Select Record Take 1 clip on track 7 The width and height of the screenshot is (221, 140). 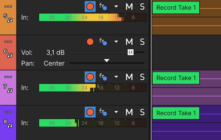click(176, 78)
